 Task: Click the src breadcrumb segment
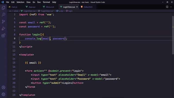point(10,11)
